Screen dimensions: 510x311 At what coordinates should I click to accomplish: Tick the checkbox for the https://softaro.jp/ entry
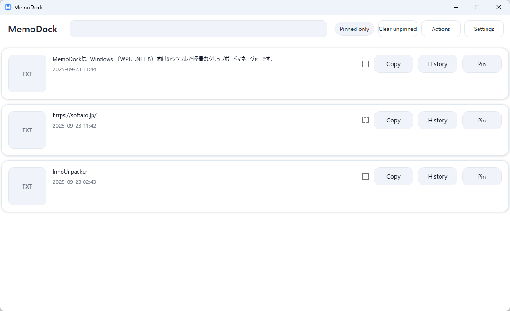[x=365, y=120]
